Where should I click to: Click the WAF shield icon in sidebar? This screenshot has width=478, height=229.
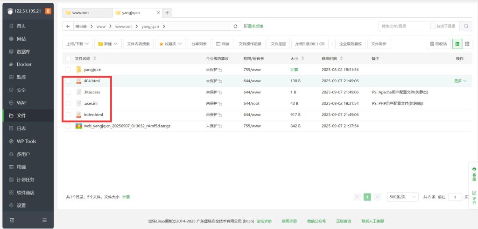[x=11, y=103]
